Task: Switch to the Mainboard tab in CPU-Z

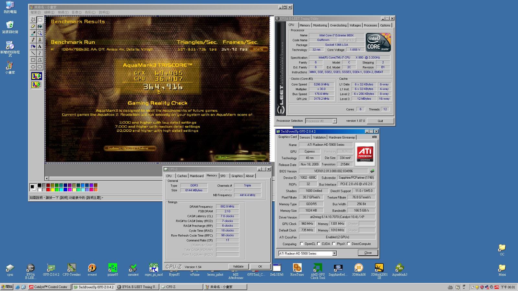Action: click(197, 176)
